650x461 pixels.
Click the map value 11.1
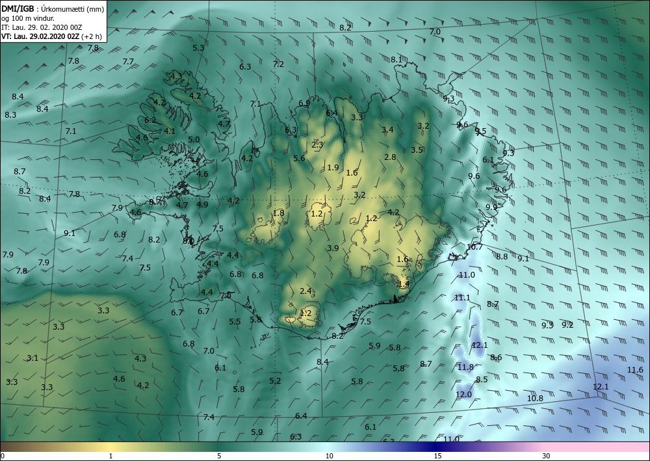[x=462, y=297]
